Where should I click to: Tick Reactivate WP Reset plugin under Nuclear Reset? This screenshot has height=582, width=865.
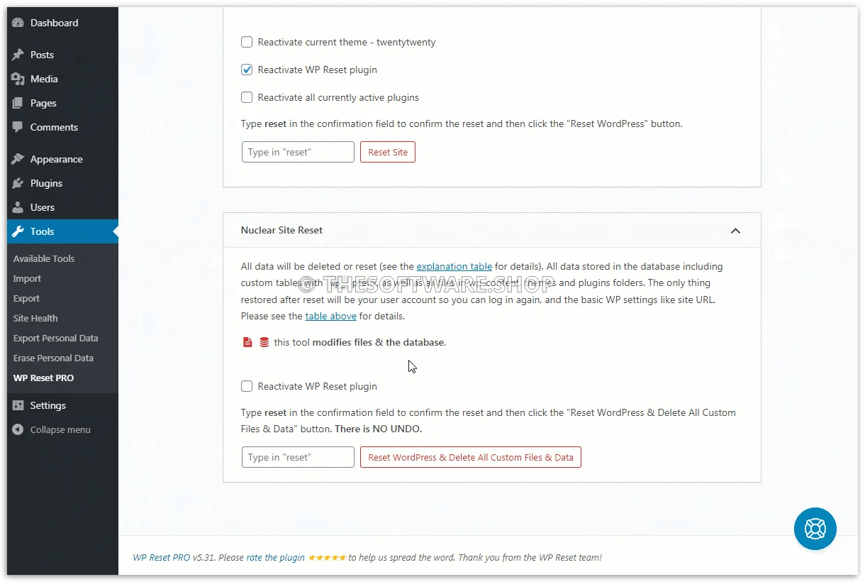coord(247,386)
